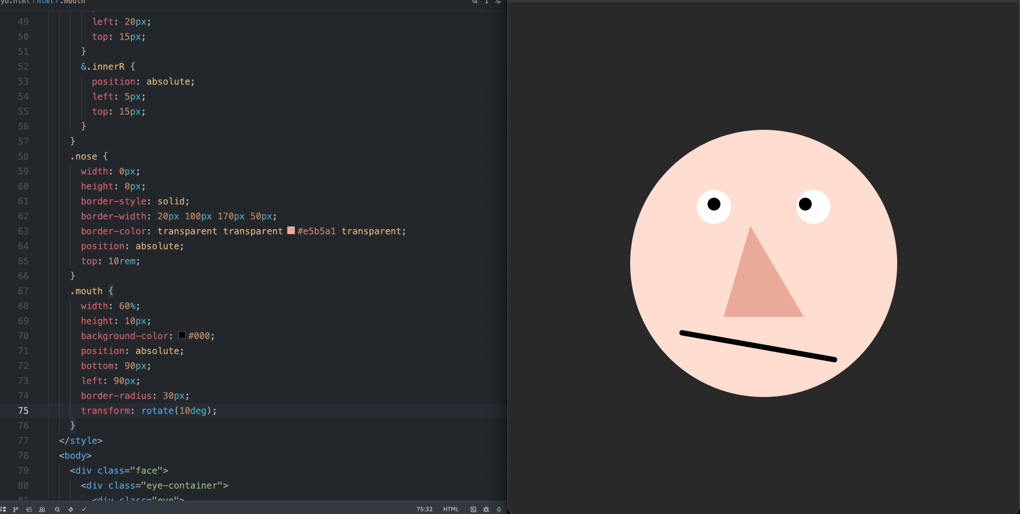Click 'border-radius' property on line 74
Viewport: 1020px width, 514px height.
tap(116, 395)
